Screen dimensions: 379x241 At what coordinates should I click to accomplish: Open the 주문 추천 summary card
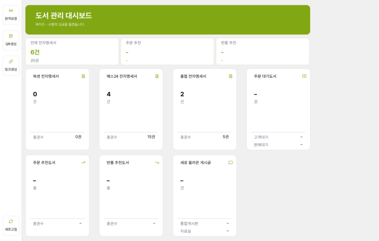point(167,51)
